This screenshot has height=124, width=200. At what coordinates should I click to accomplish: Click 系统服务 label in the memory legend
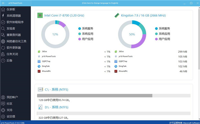click(164, 29)
